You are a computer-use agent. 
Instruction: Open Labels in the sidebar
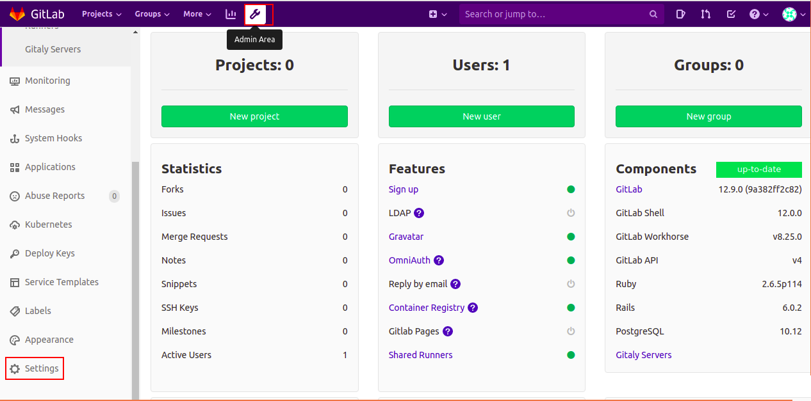38,311
